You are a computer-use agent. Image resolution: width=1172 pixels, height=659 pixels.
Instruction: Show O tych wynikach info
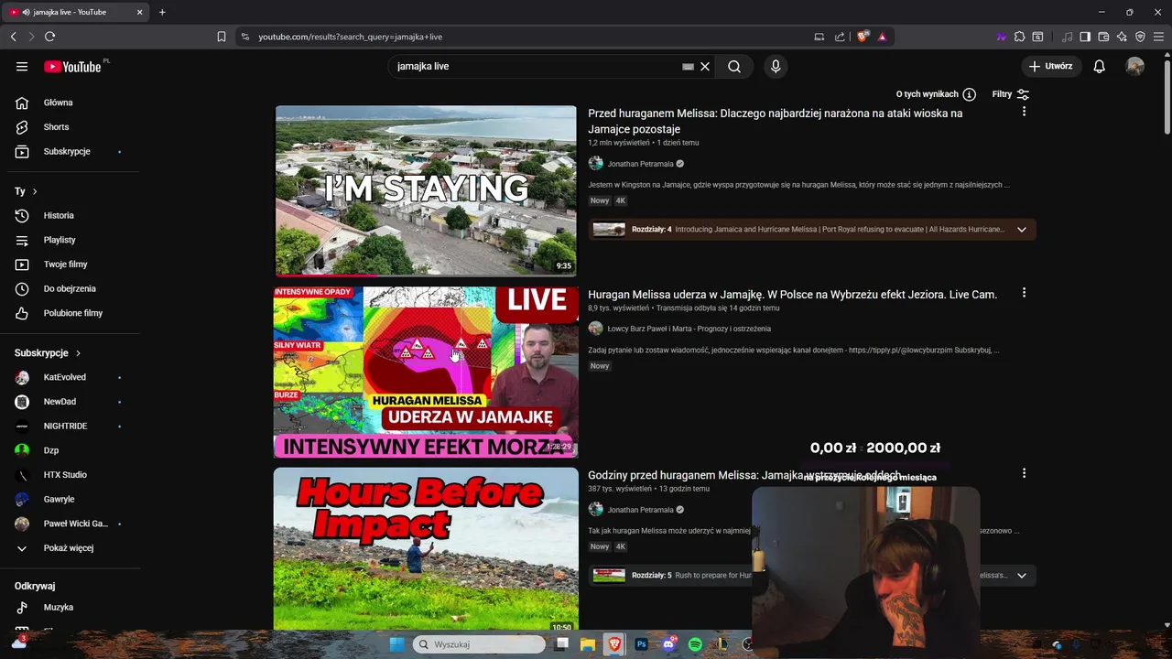[x=936, y=94]
